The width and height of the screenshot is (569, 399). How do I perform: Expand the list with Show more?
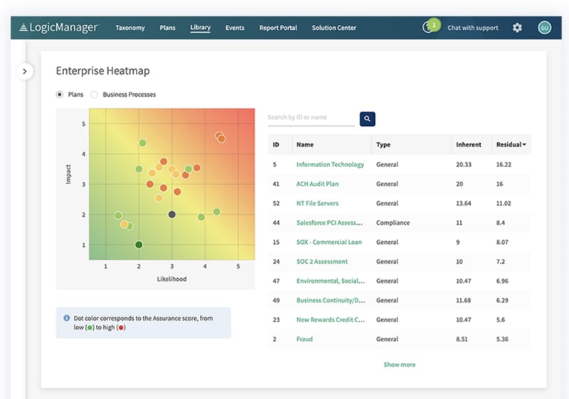click(x=399, y=365)
